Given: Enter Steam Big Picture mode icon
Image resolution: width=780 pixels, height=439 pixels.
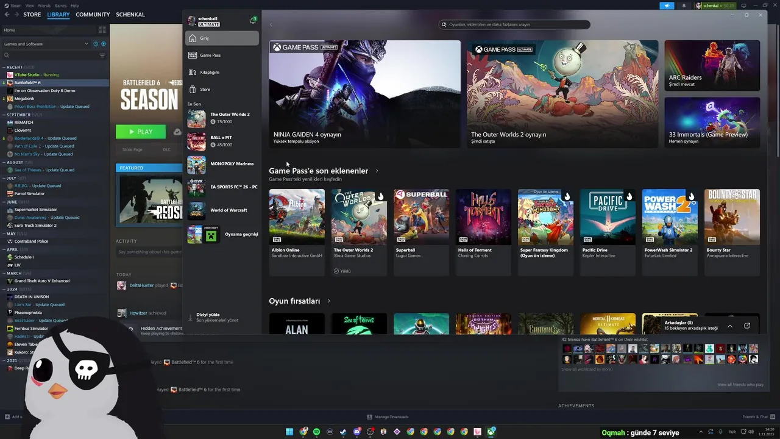Looking at the screenshot, I should (x=743, y=5).
